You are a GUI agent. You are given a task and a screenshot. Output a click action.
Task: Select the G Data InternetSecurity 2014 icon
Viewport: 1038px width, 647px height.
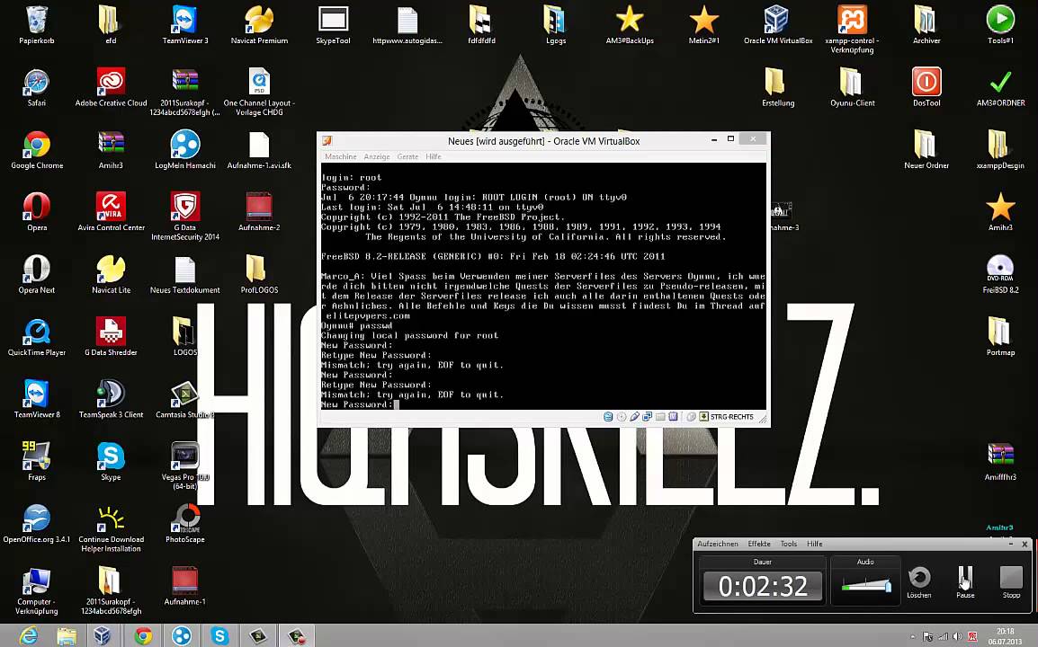(185, 217)
